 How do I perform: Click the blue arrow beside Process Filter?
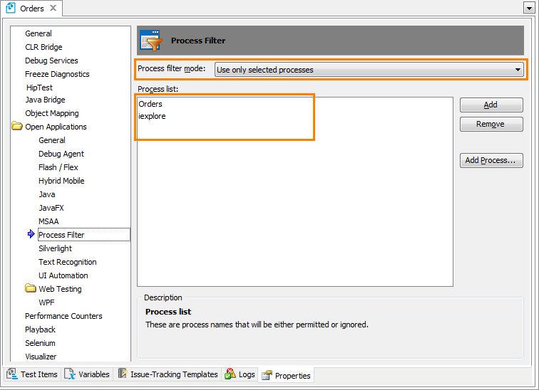pos(31,234)
